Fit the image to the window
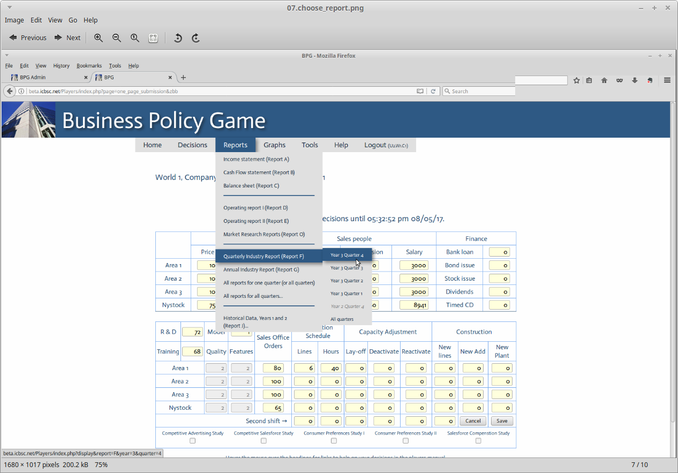Viewport: 678px width, 473px height. 153,37
